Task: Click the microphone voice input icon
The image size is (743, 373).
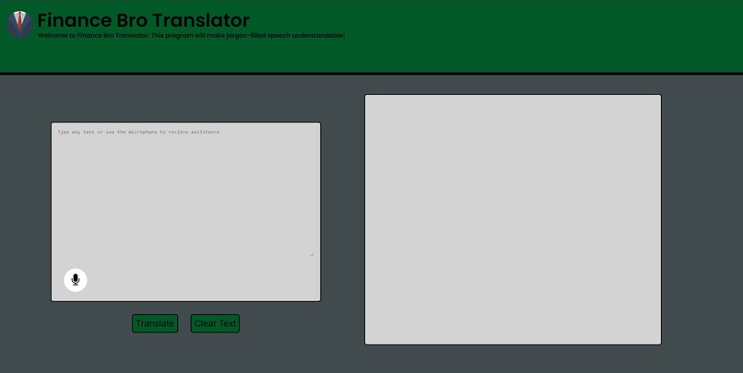Action: (76, 280)
